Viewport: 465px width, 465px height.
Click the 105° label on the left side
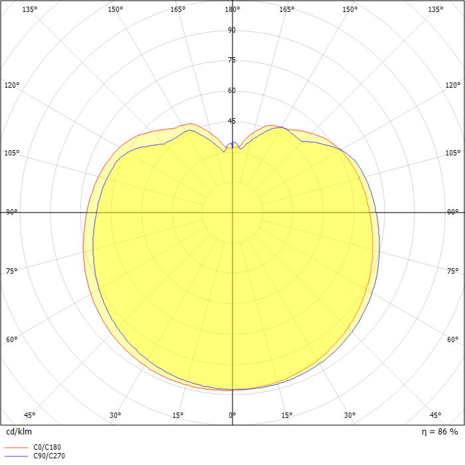pos(12,153)
